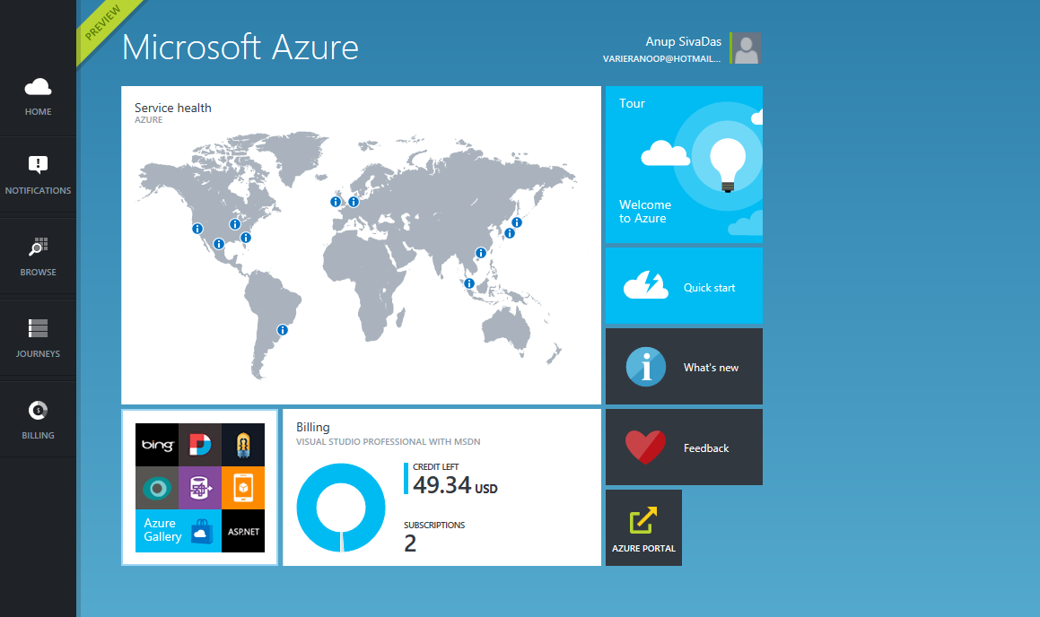This screenshot has height=617, width=1040.
Task: Click the purple SQL database gallery tile
Action: click(200, 488)
